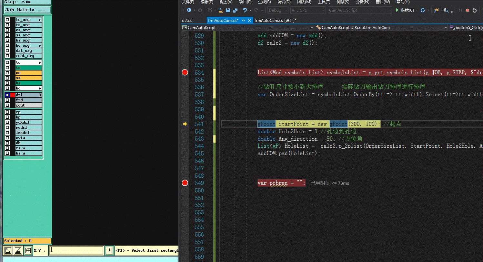Image resolution: width=483 pixels, height=262 pixels.
Task: Toggle the mcdrl layer checkbox
Action: pyautogui.click(x=7, y=127)
